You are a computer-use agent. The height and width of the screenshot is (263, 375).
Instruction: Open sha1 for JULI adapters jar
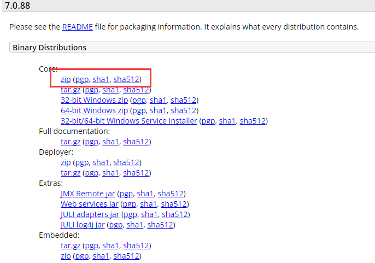pos(149,214)
